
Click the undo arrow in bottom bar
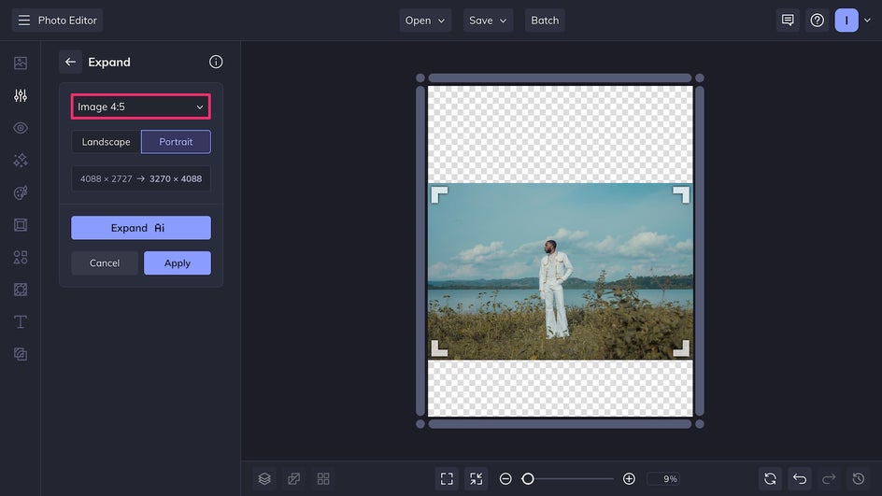pyautogui.click(x=800, y=478)
